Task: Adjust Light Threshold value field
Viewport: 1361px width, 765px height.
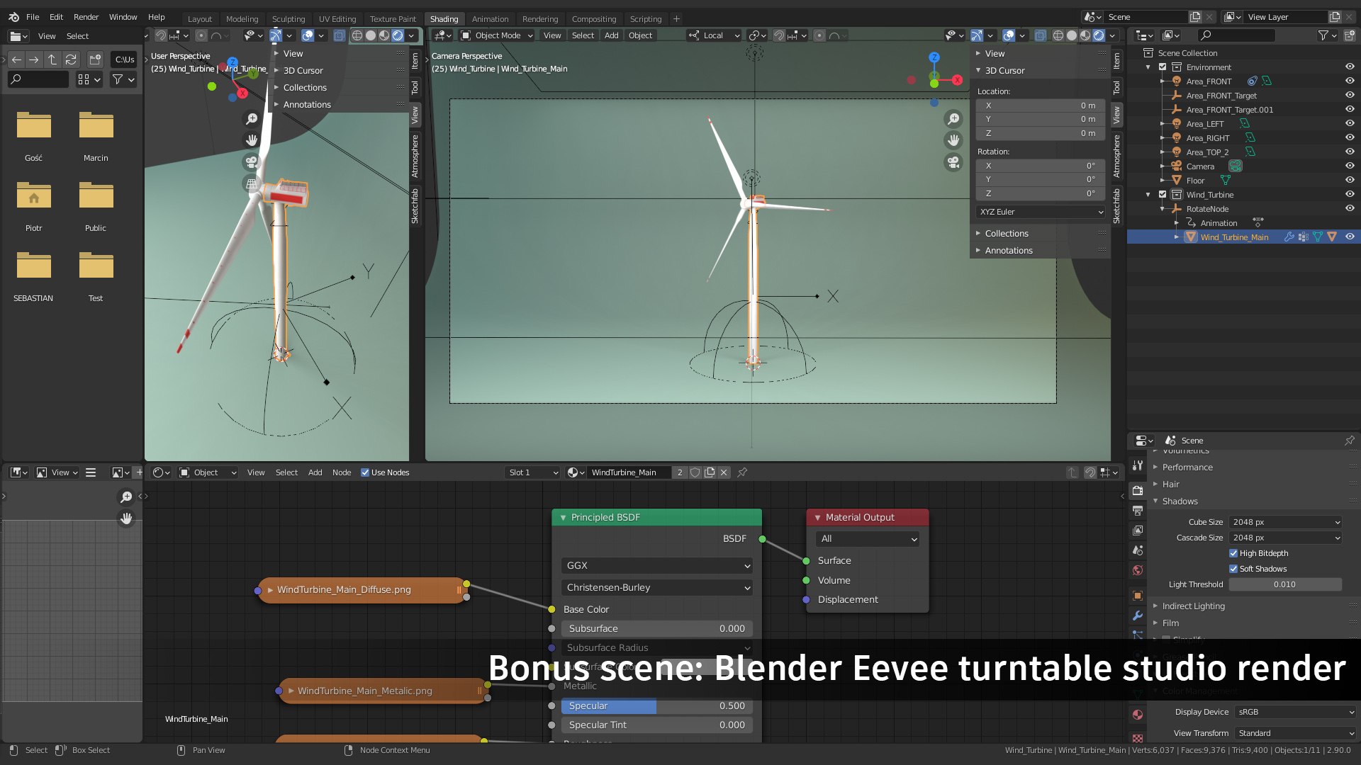Action: pyautogui.click(x=1285, y=584)
